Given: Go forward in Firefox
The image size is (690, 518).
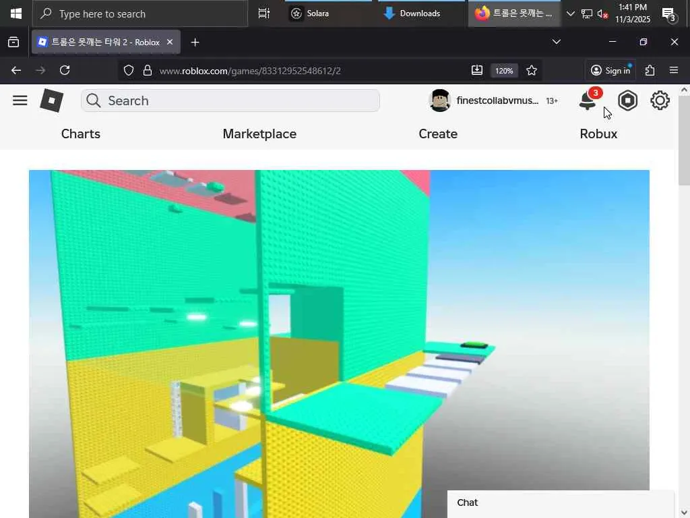Looking at the screenshot, I should (x=40, y=70).
